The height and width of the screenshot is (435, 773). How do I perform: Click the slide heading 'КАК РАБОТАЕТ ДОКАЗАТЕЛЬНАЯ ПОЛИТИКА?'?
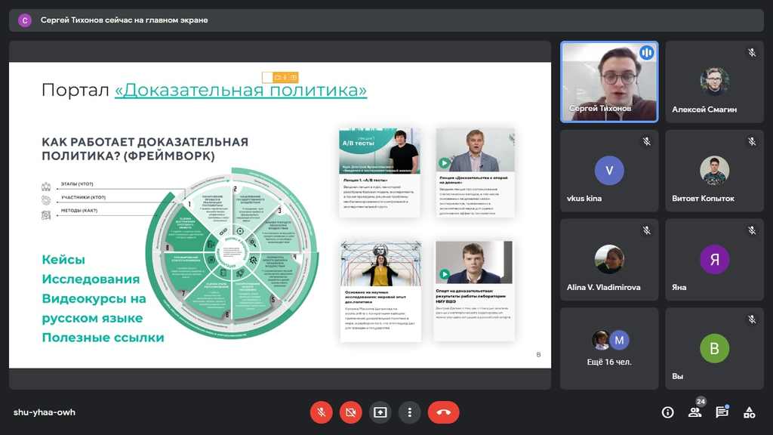point(145,149)
